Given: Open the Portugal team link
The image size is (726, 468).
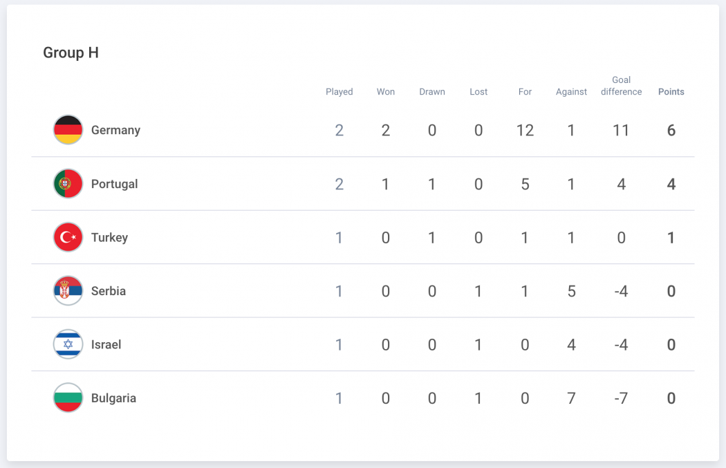Looking at the screenshot, I should pyautogui.click(x=114, y=185).
